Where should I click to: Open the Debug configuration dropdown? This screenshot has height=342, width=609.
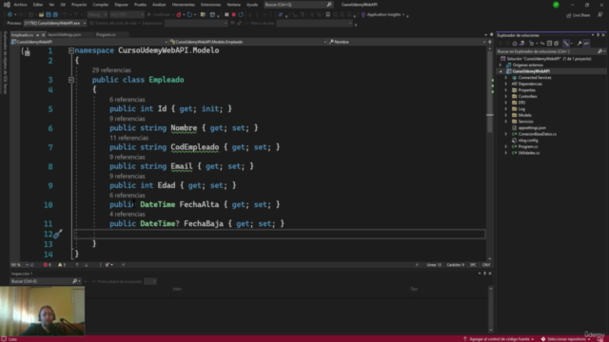click(97, 15)
